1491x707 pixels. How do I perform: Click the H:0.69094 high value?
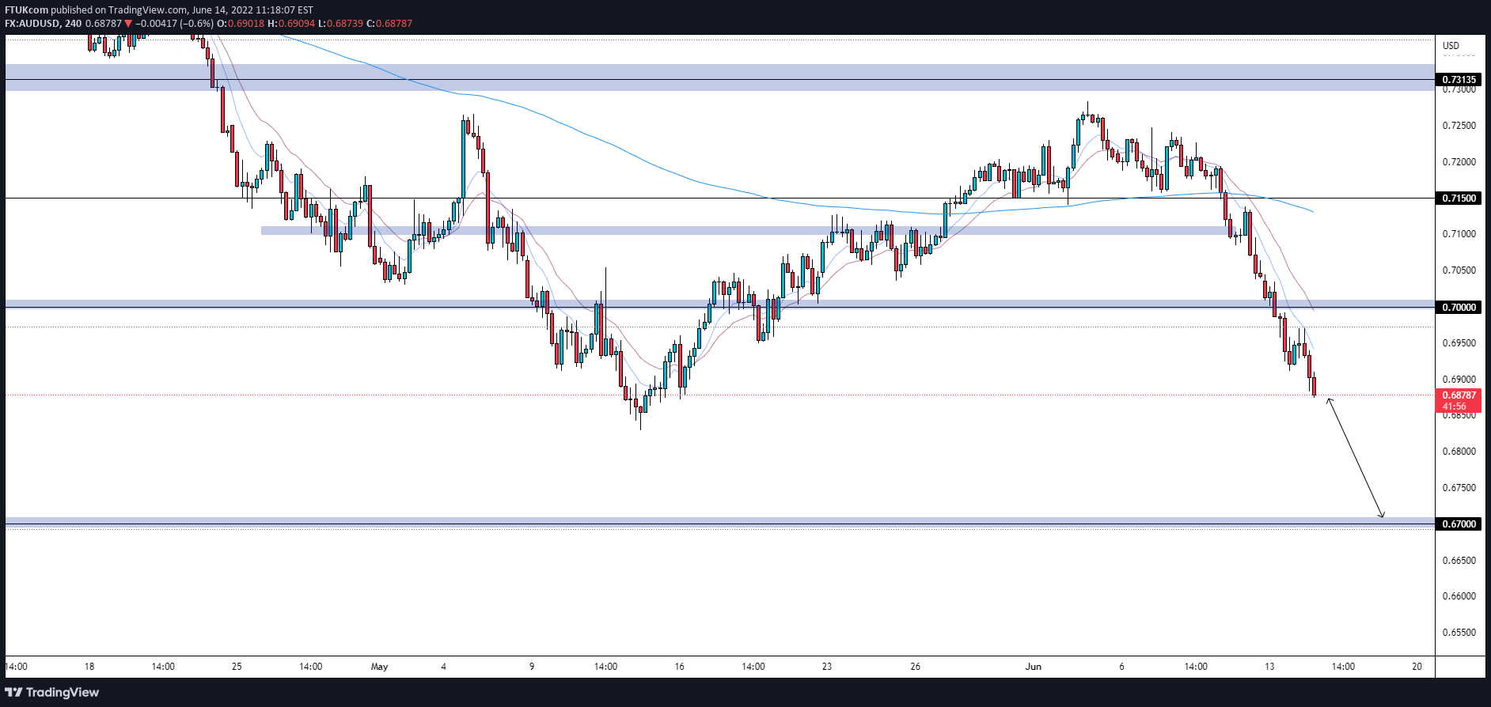(291, 23)
